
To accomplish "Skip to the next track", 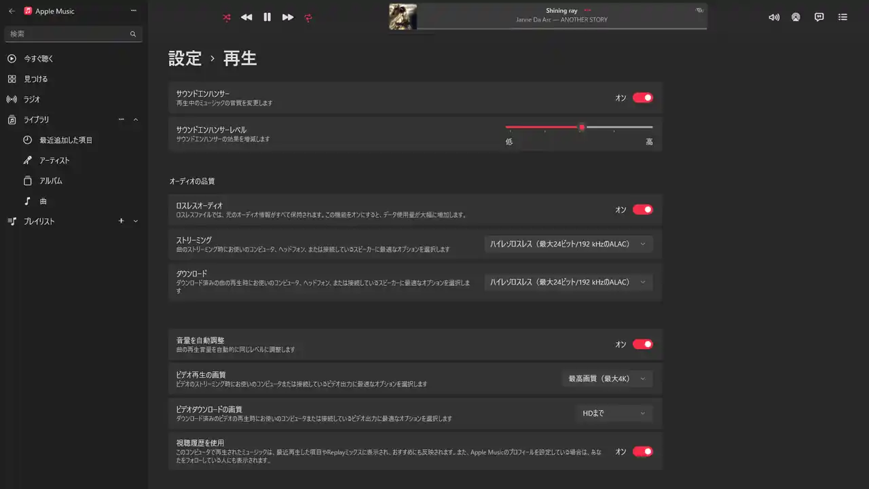I will (288, 17).
